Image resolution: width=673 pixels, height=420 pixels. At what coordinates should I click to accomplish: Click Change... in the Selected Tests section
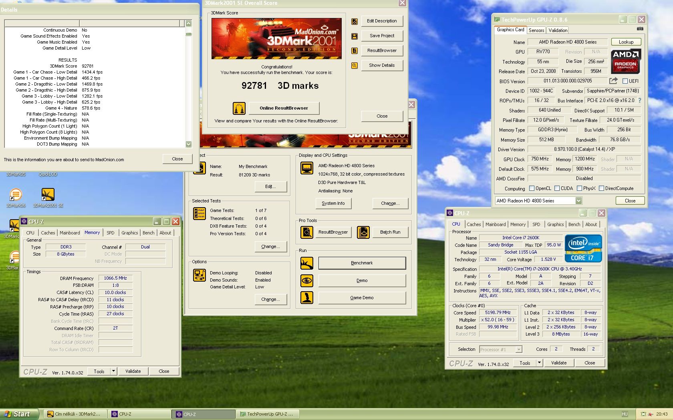[270, 247]
